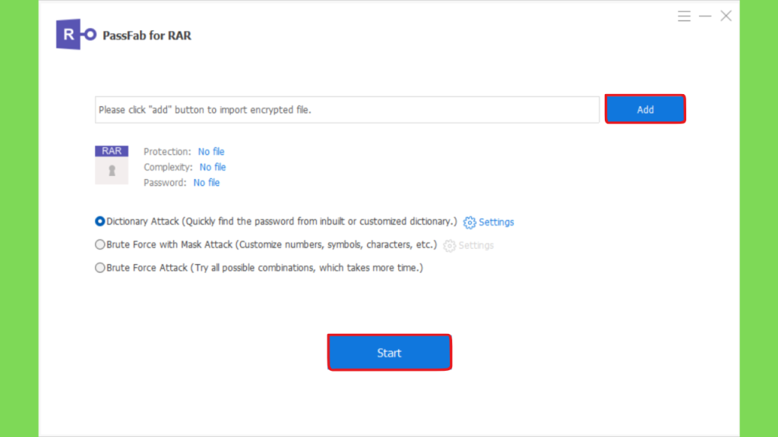Start the password recovery process
This screenshot has width=778, height=437.
(389, 352)
